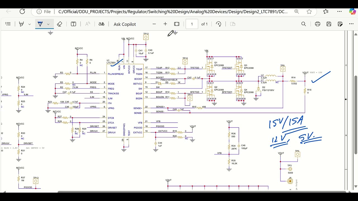Select the Add text tool
This screenshot has height=201, width=358.
coord(73,24)
